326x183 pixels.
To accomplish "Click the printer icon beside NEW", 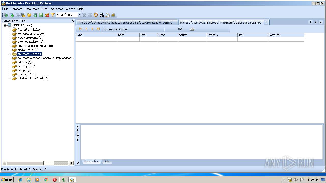I will click(x=192, y=29).
